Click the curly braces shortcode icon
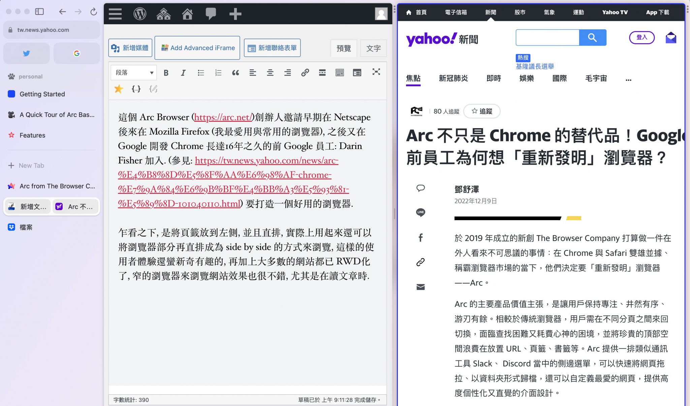Screen dimensions: 690x406 136,89
